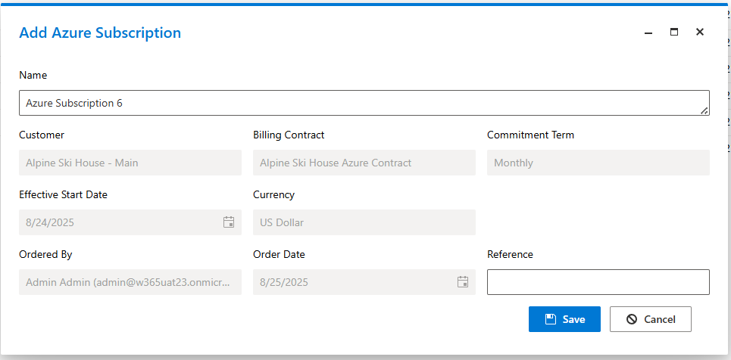Open the Order Date calendar picker icon
Viewport: 731px width, 360px height.
tap(463, 282)
